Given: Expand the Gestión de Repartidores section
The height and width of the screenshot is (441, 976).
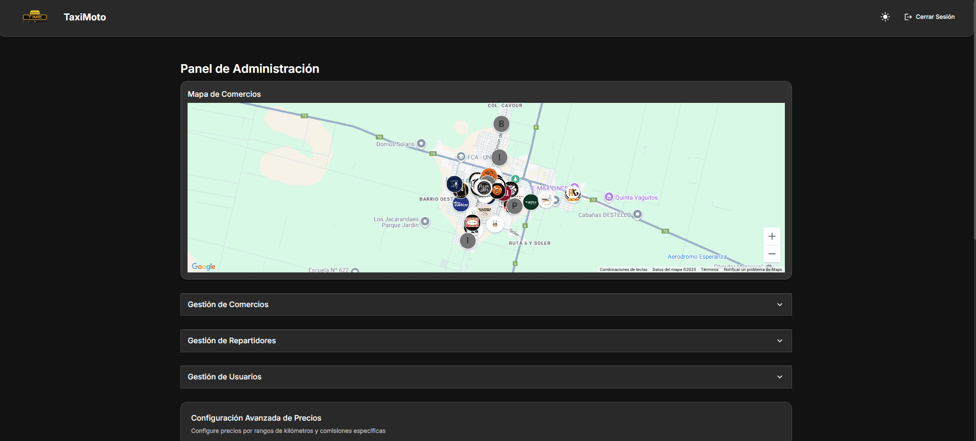Looking at the screenshot, I should click(486, 341).
